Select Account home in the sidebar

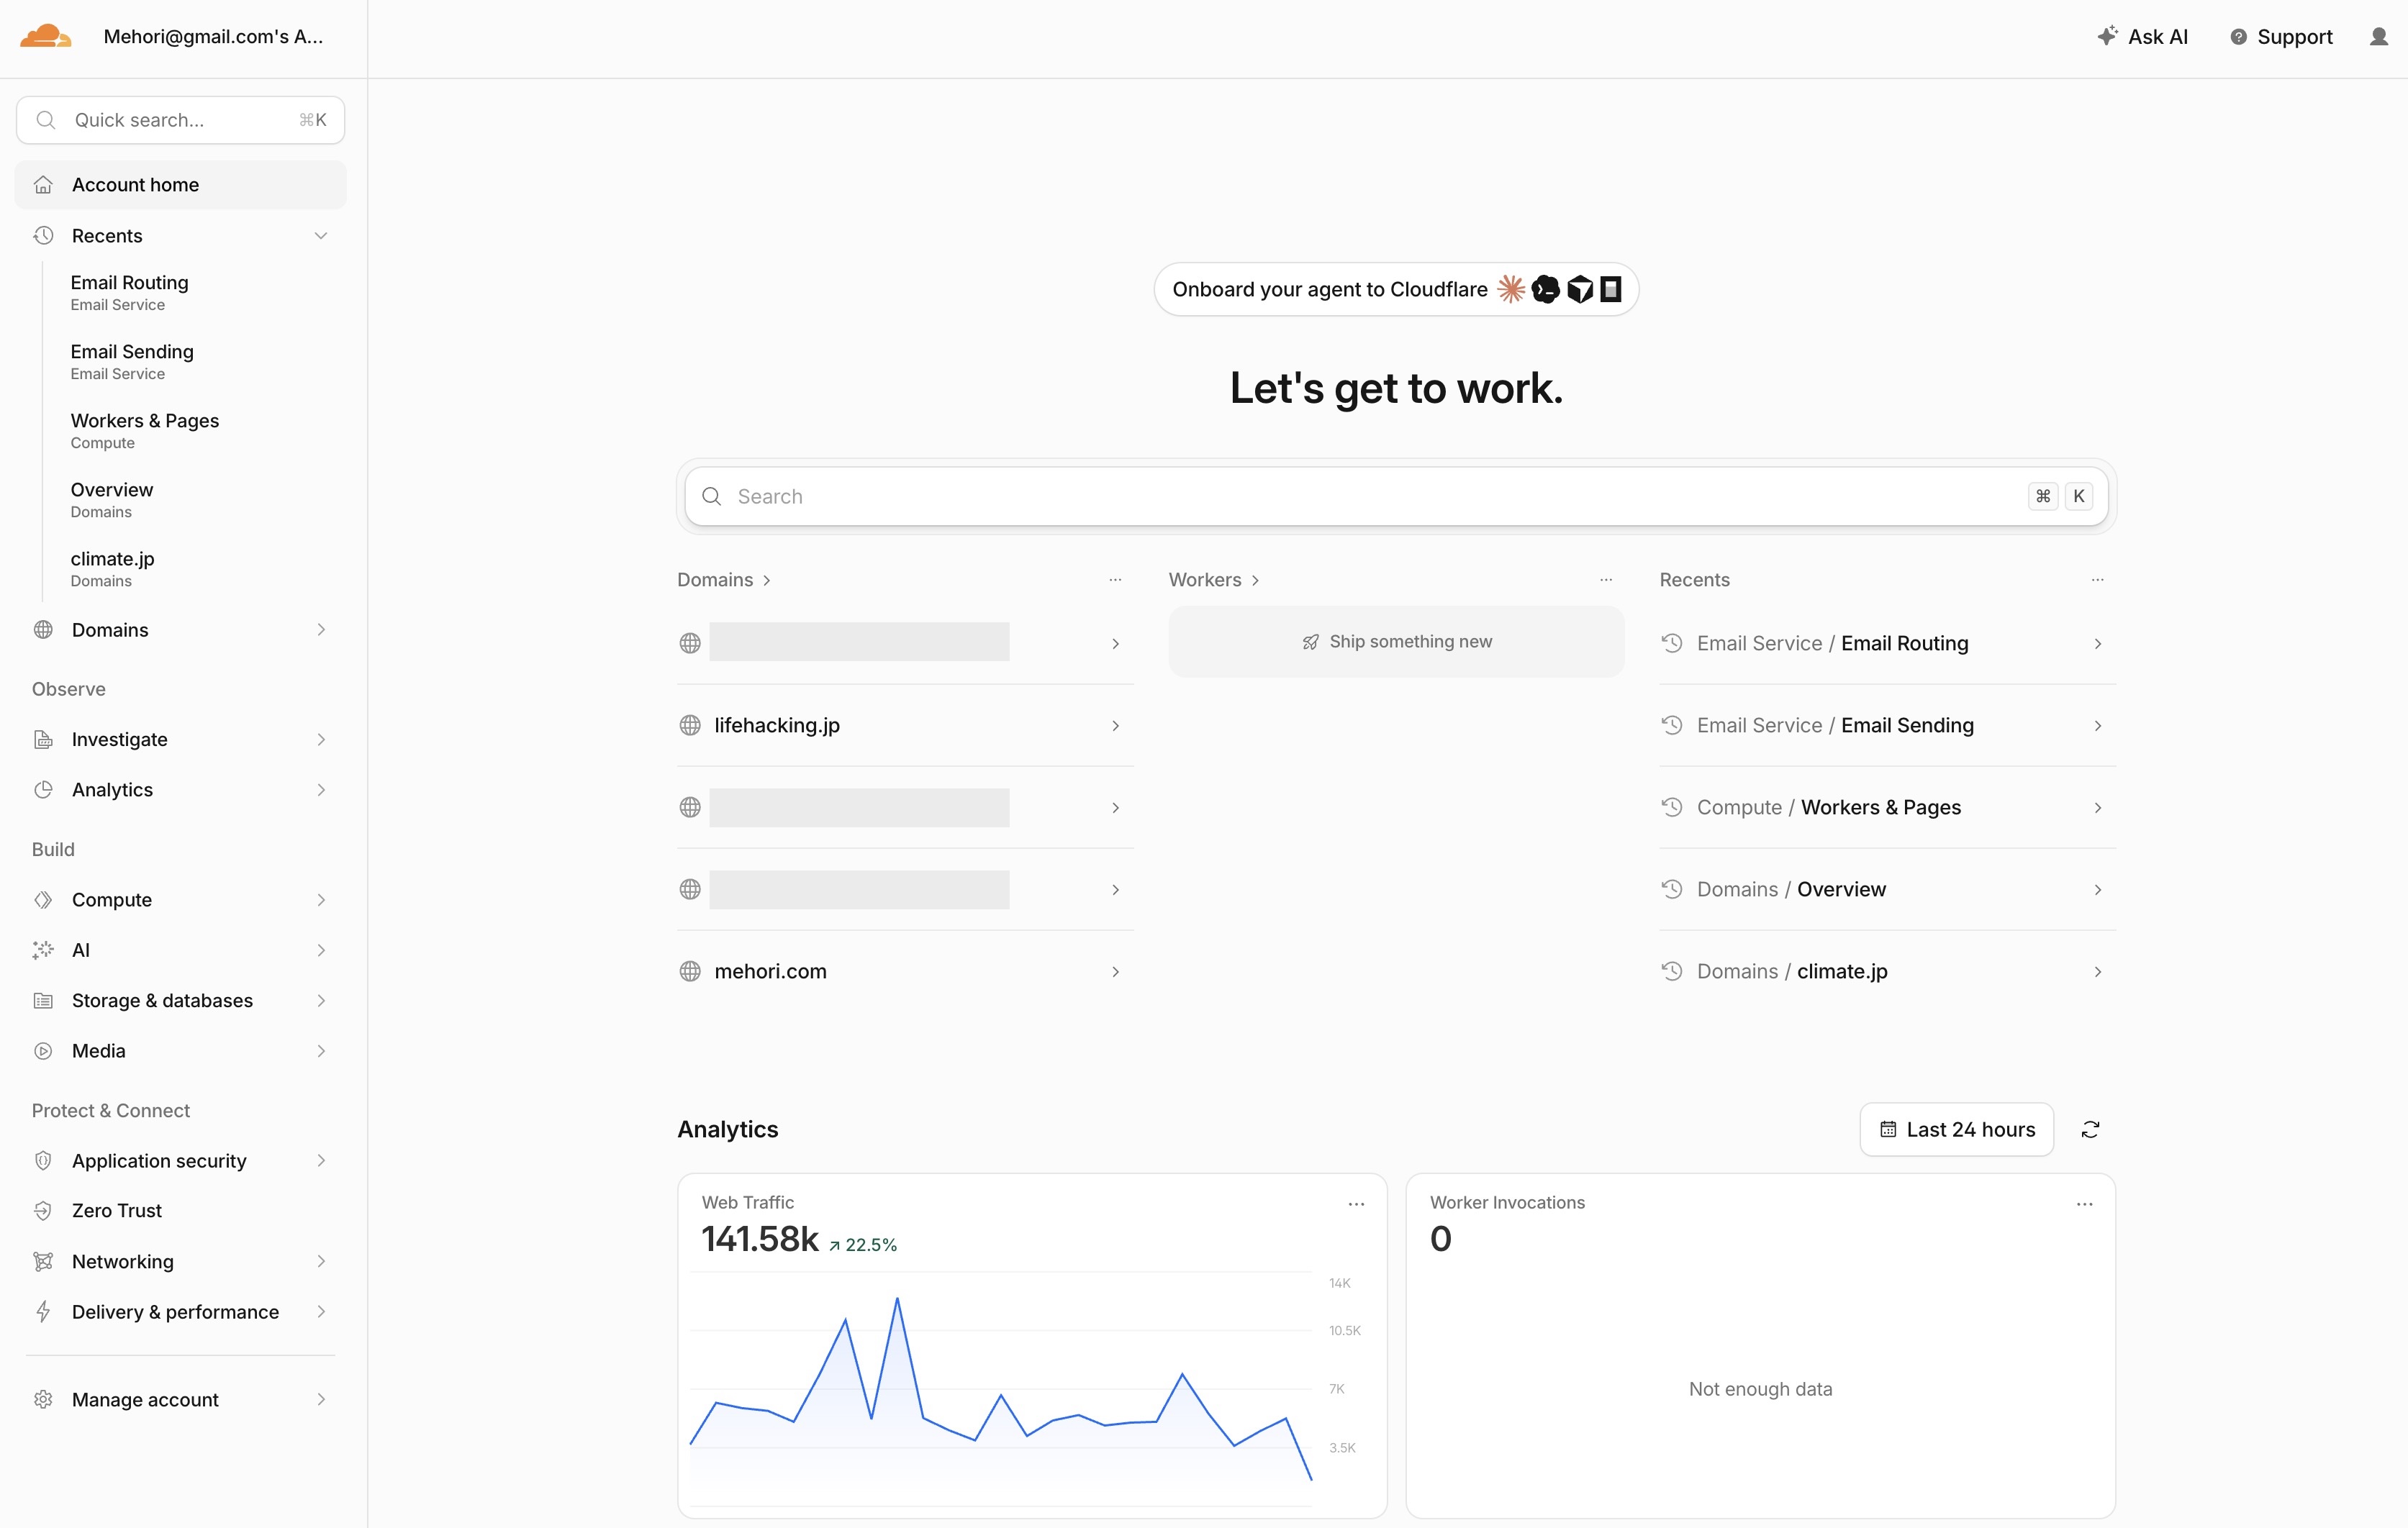(180, 185)
